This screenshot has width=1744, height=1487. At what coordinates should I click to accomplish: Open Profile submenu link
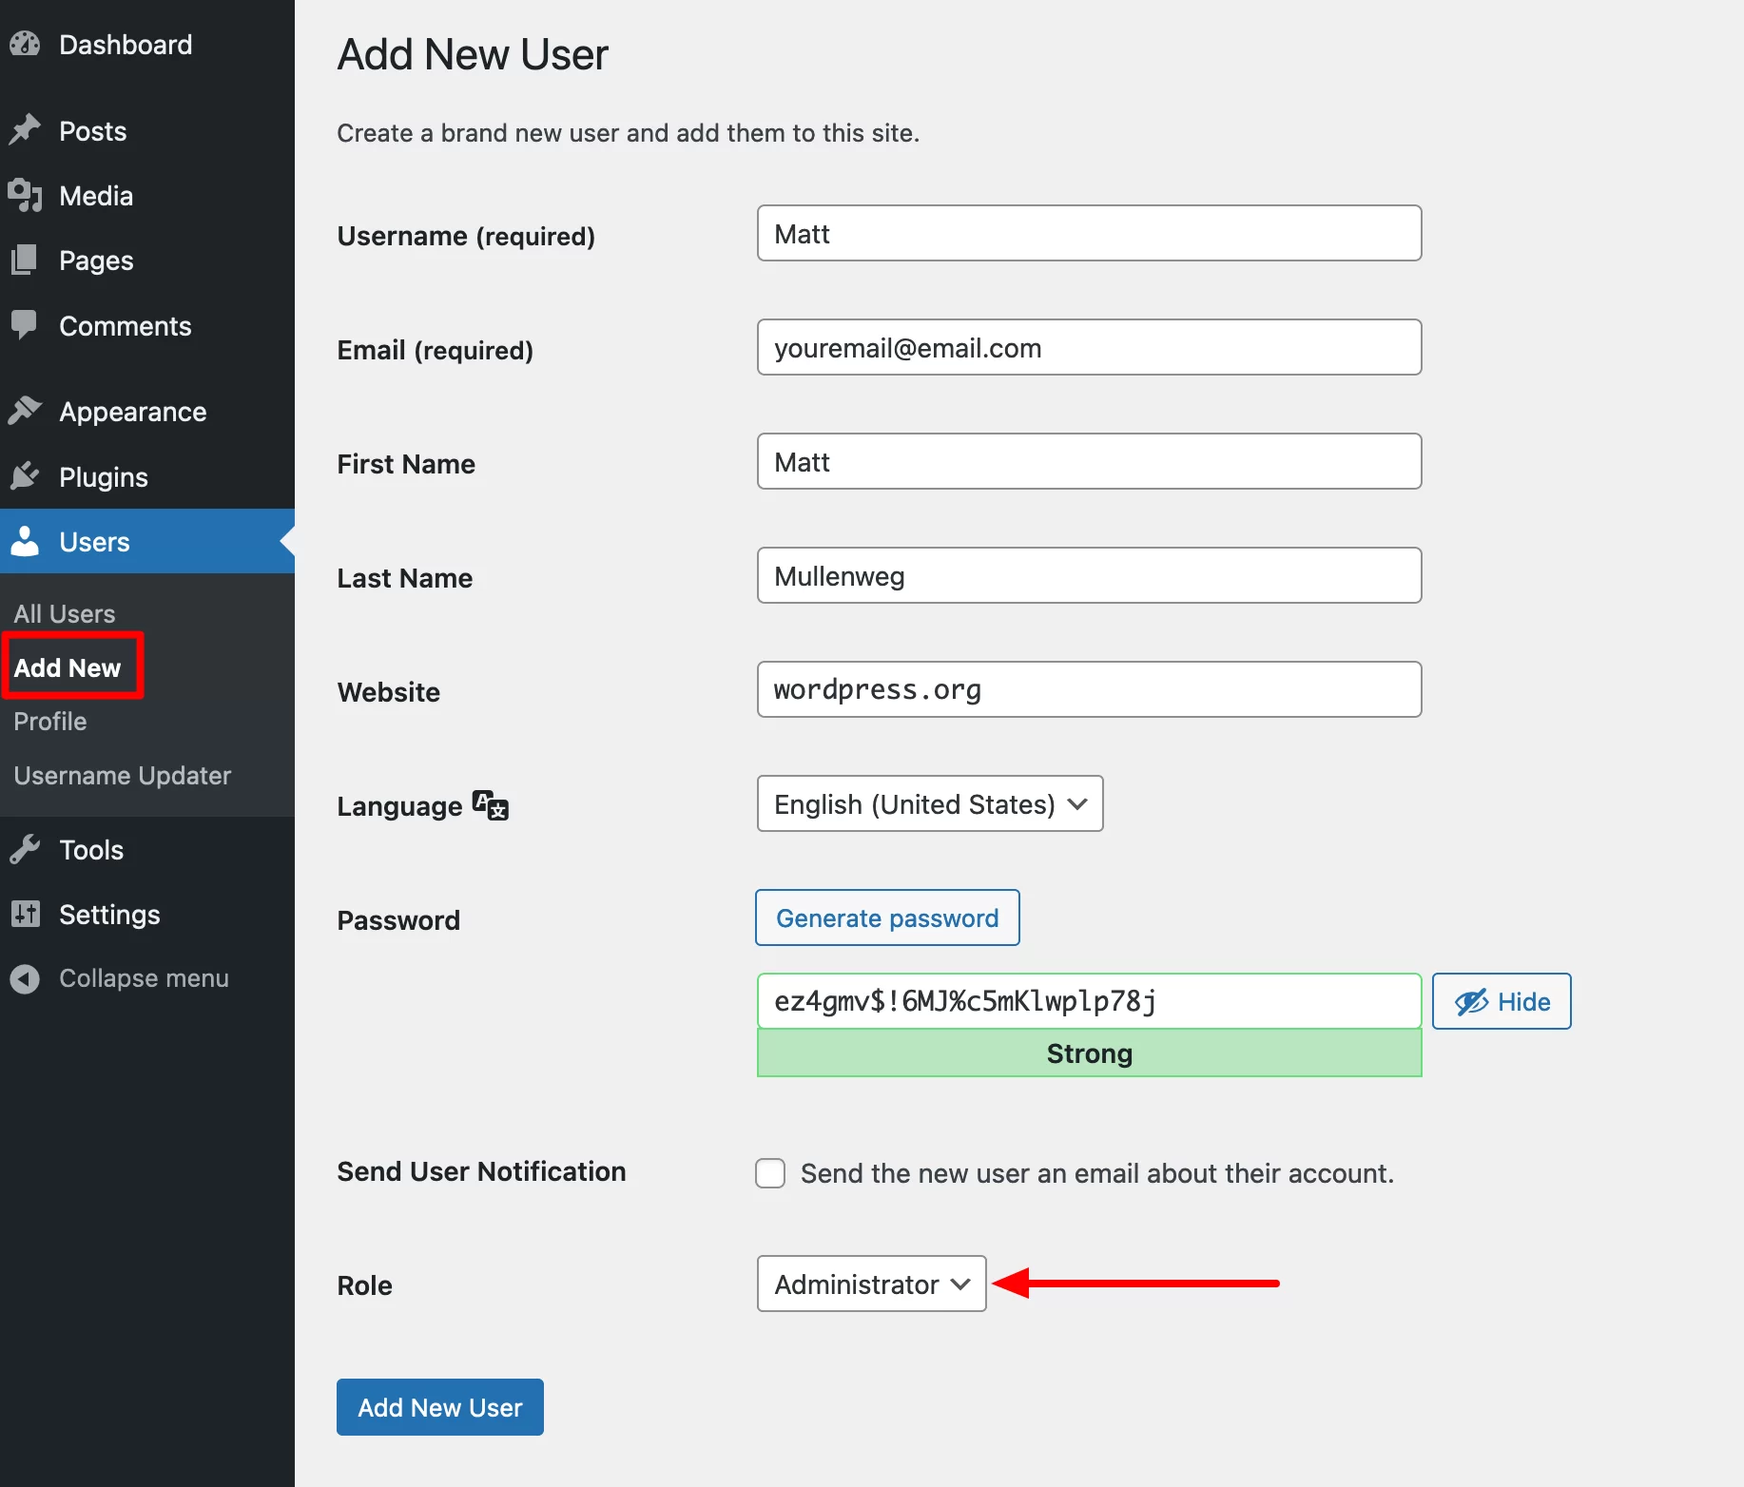click(49, 721)
